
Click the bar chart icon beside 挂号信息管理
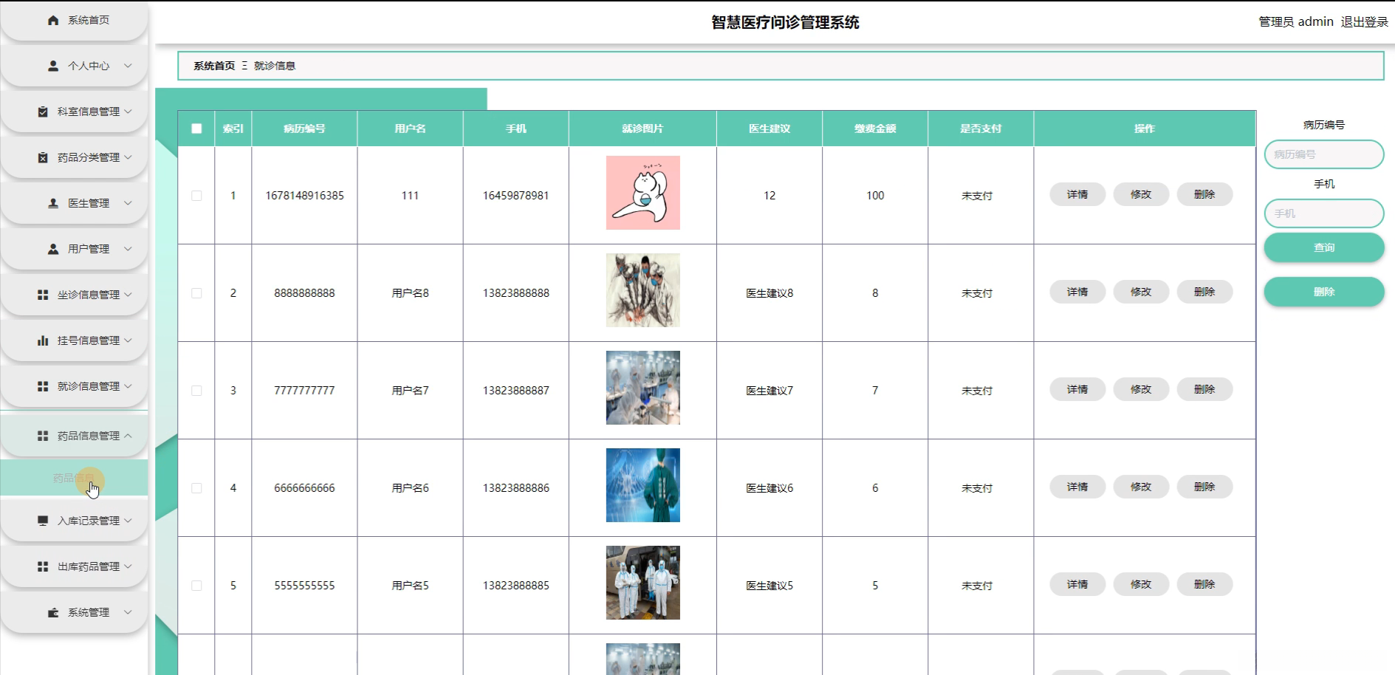(x=43, y=340)
